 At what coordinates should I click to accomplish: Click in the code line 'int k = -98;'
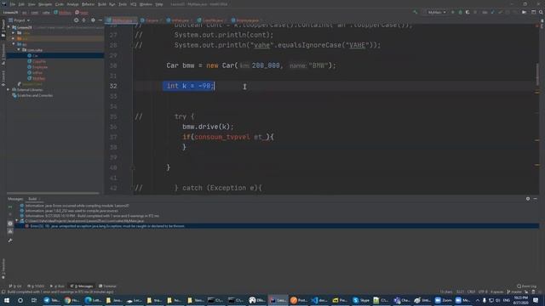[x=189, y=86]
